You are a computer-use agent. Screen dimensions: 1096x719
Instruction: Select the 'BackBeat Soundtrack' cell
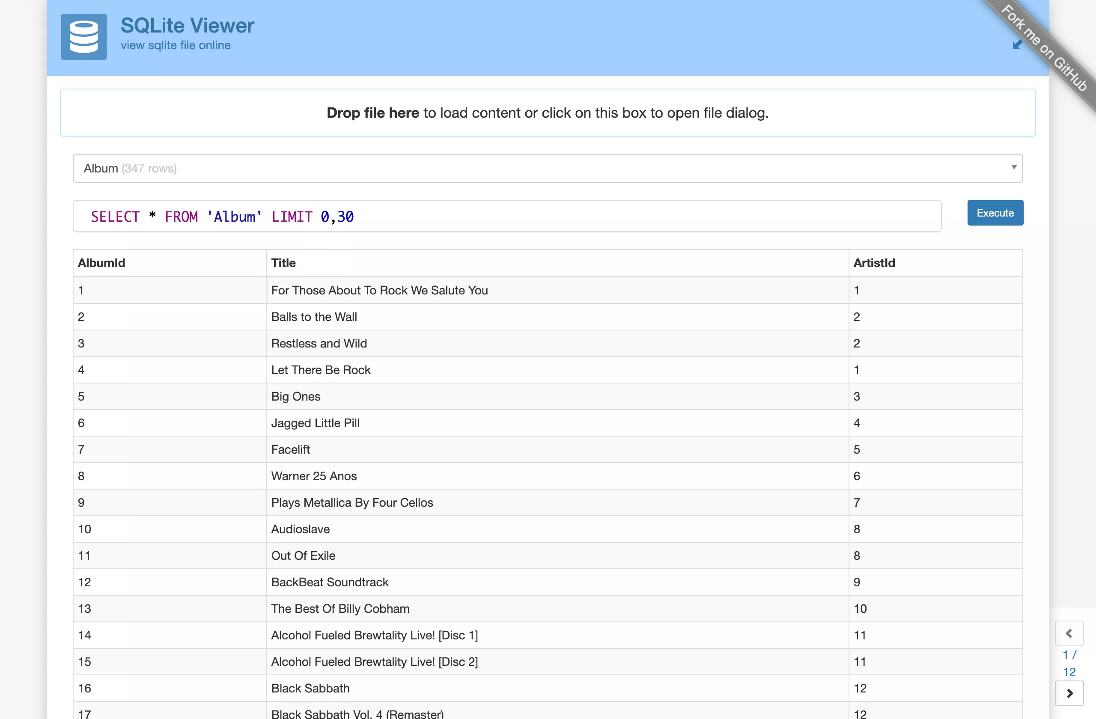(557, 582)
